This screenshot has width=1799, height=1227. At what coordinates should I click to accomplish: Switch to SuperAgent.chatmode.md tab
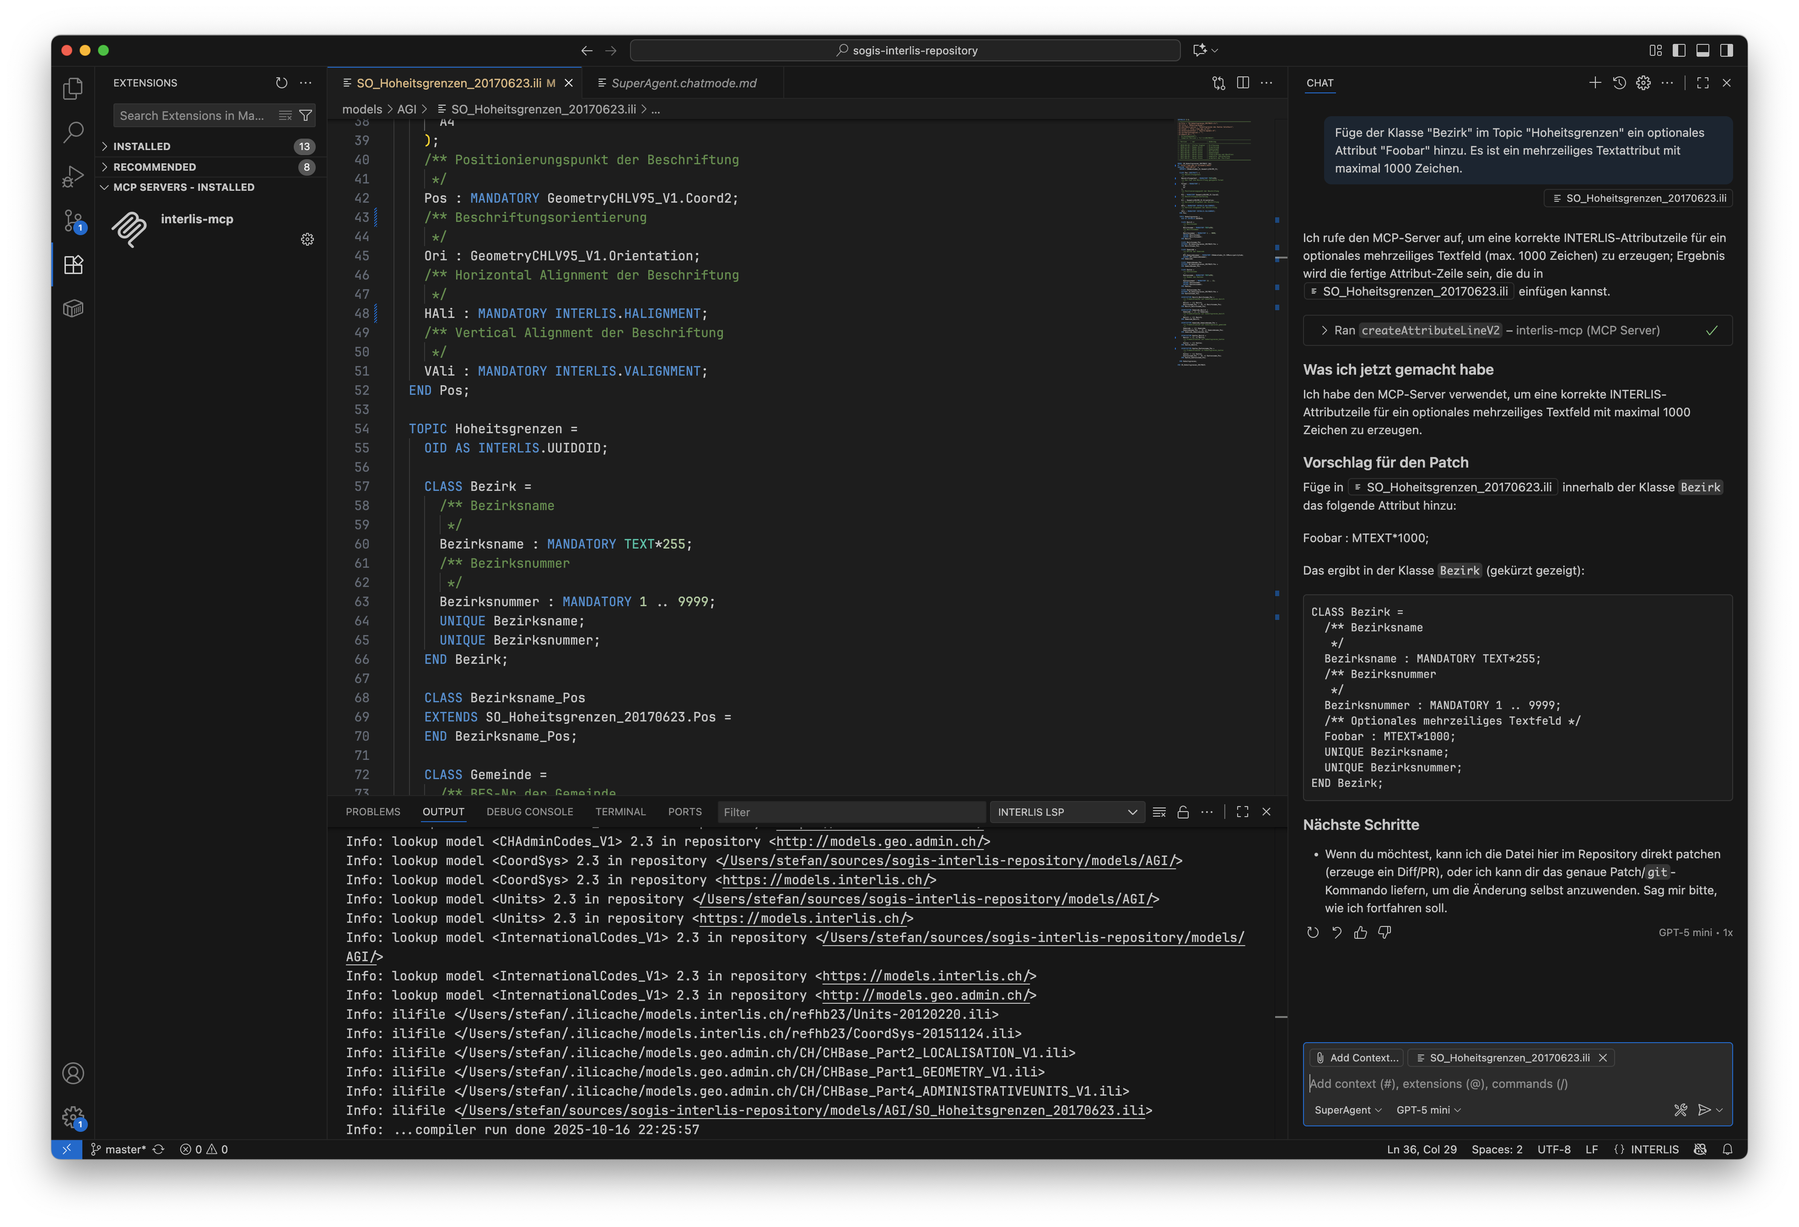click(x=684, y=83)
